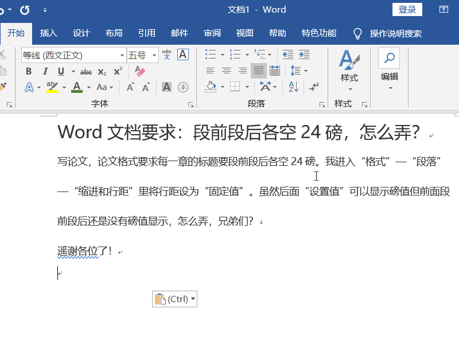Toggle bold formatting

(29, 72)
